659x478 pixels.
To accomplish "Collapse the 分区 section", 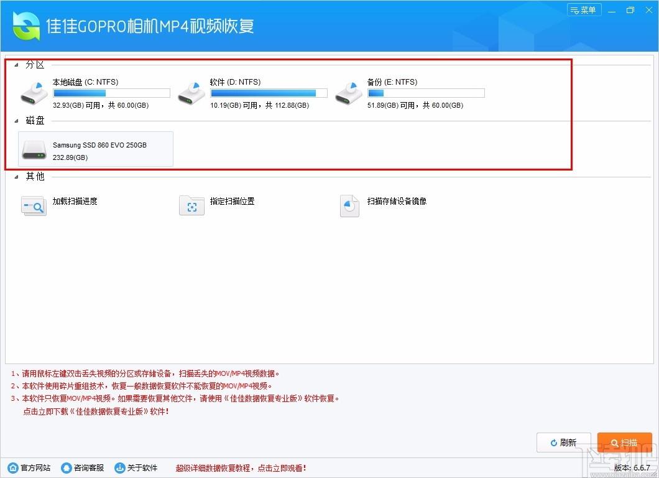I will 16,65.
